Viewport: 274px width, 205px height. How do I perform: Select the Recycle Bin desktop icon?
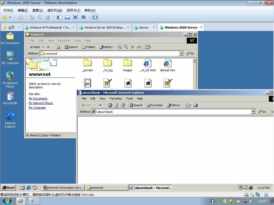pos(10,98)
